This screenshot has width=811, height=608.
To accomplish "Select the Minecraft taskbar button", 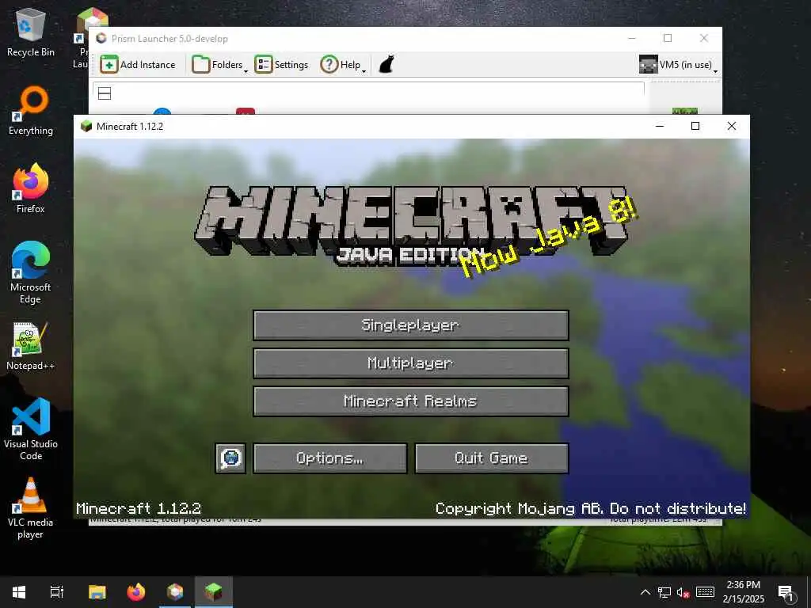I will (214, 592).
